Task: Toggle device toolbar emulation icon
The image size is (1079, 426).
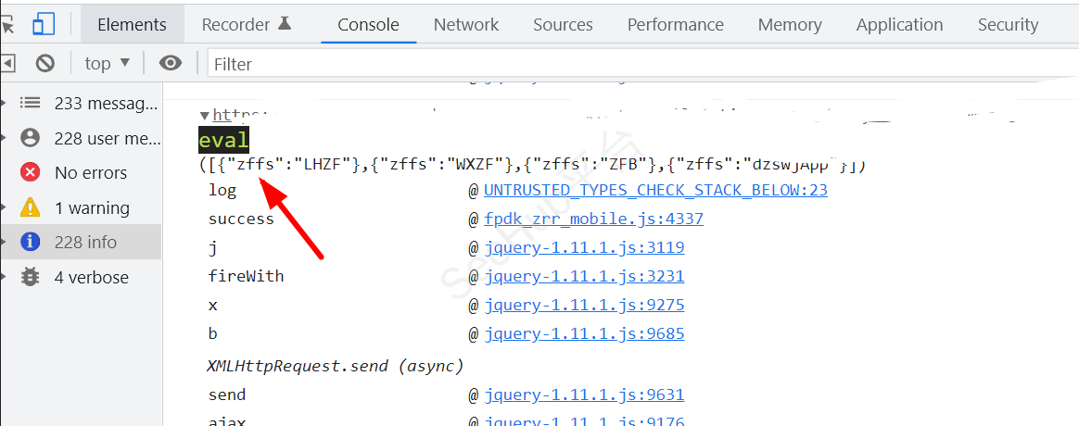Action: point(43,24)
